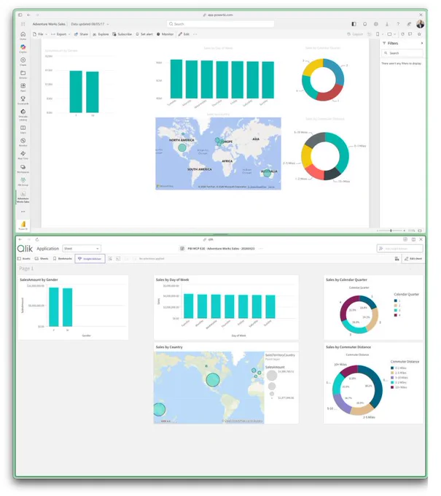Click the 0-1 Miles legend color swatch
The image size is (441, 496).
(x=392, y=368)
